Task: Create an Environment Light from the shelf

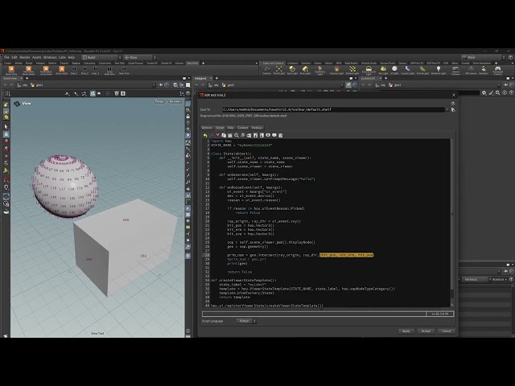Action: [x=369, y=70]
